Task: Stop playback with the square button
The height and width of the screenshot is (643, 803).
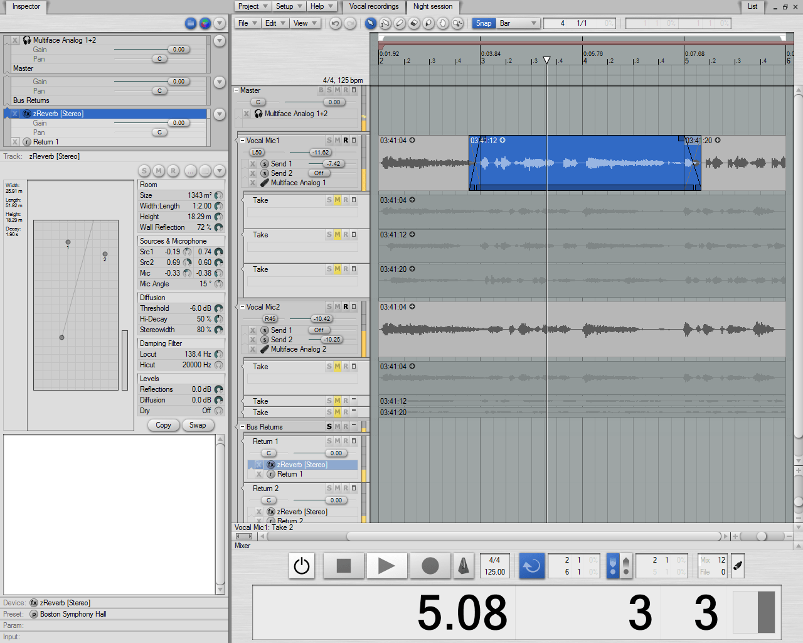Action: [344, 566]
